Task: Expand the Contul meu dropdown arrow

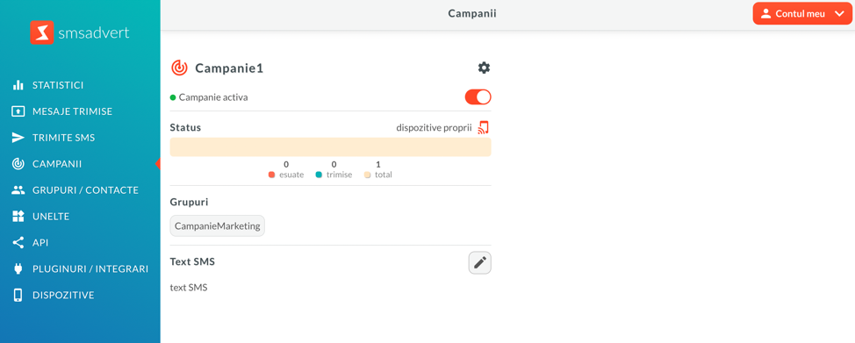Action: pyautogui.click(x=838, y=14)
